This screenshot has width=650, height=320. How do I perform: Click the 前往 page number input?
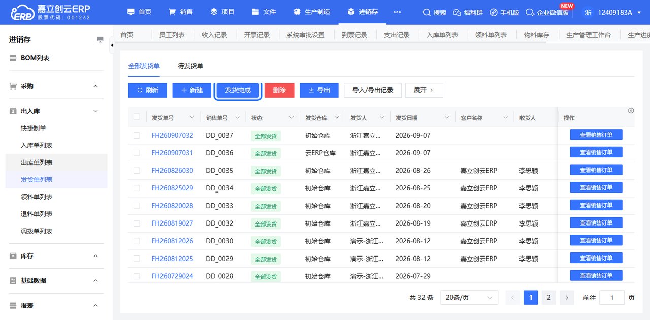(612, 298)
